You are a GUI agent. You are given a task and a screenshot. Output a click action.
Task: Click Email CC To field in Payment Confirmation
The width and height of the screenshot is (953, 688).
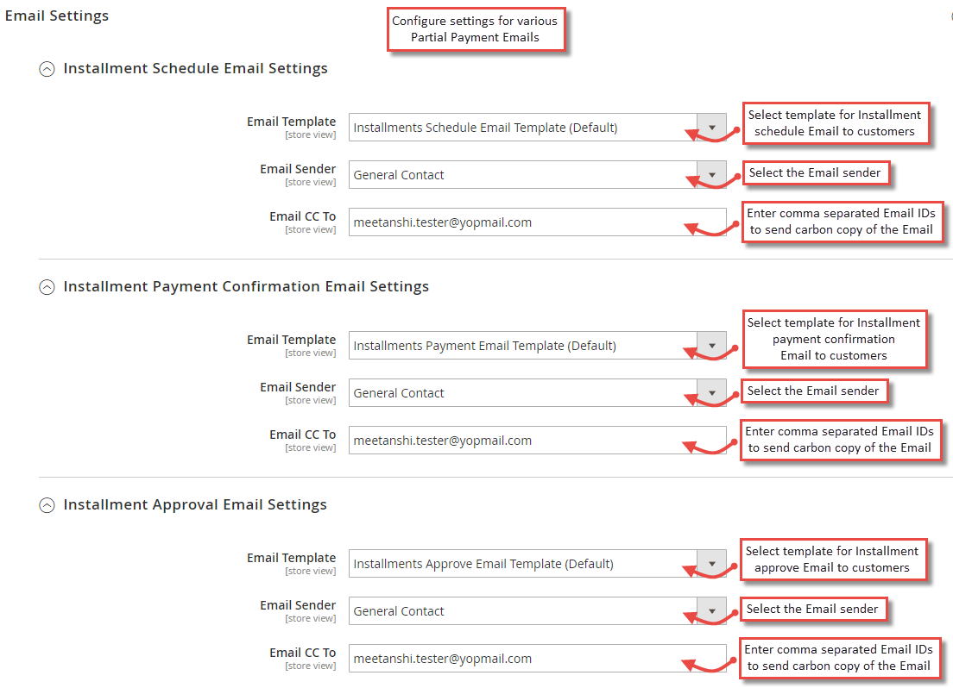click(x=537, y=441)
